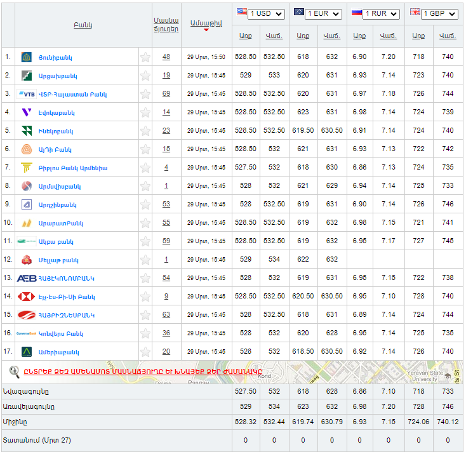
Task: Mark Մելլաթ բանկ as favorite with its star
Action: pos(145,260)
